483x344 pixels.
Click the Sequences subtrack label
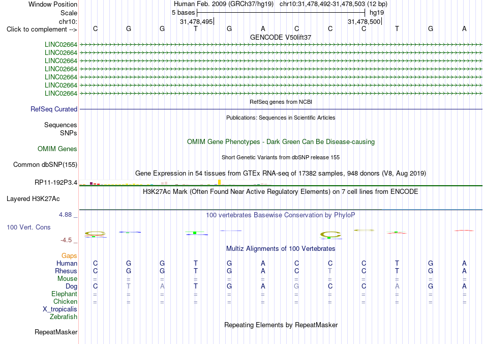pyautogui.click(x=61, y=125)
